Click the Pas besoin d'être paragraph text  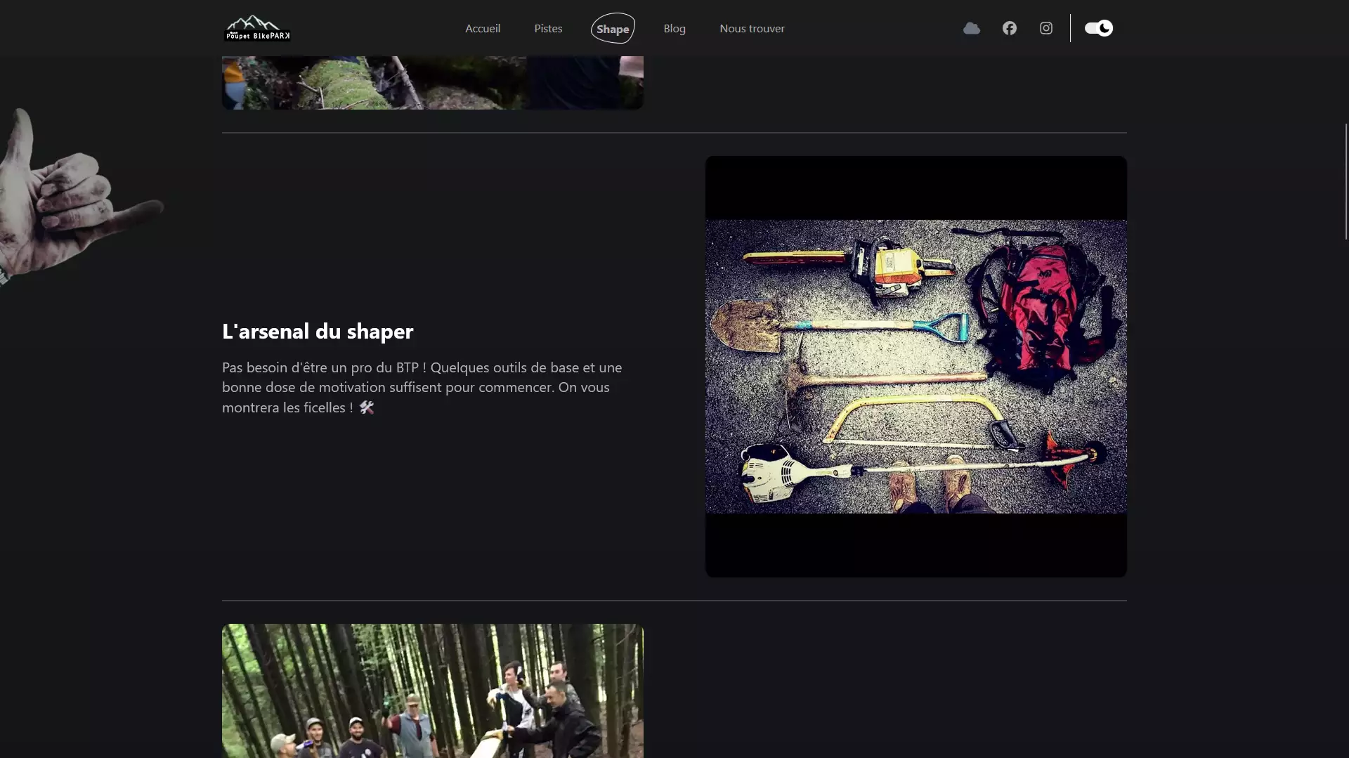(422, 387)
